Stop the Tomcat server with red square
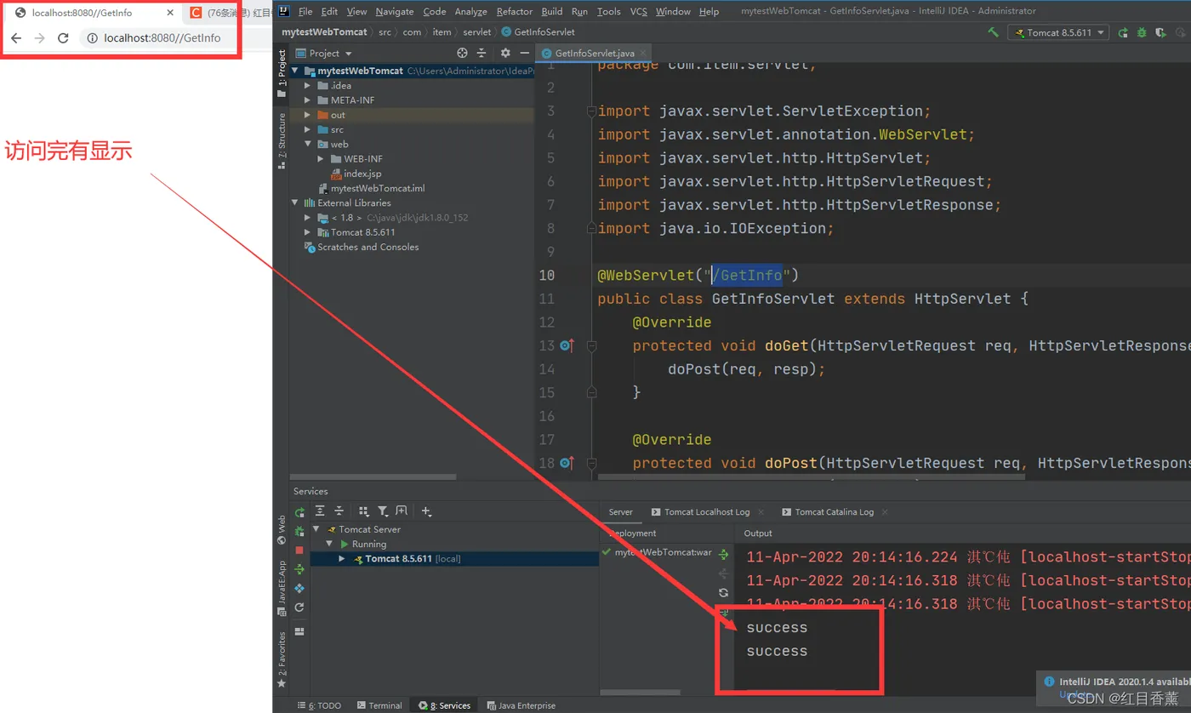The width and height of the screenshot is (1191, 713). click(299, 550)
